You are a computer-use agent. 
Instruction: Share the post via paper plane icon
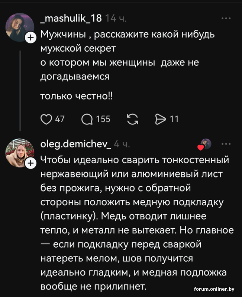tap(160, 119)
